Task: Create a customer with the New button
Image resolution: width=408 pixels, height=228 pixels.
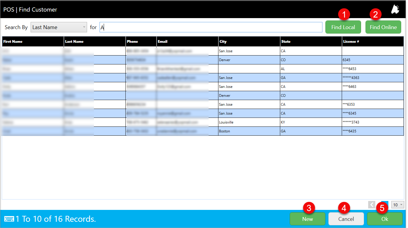Action: 308,219
